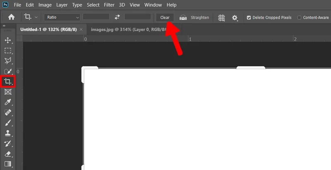Select the Eyedropper tool

(8, 102)
